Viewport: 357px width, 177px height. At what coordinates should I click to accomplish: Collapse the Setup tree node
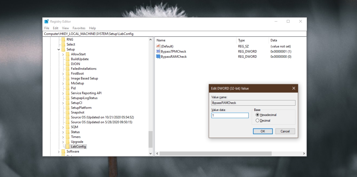pyautogui.click(x=59, y=49)
